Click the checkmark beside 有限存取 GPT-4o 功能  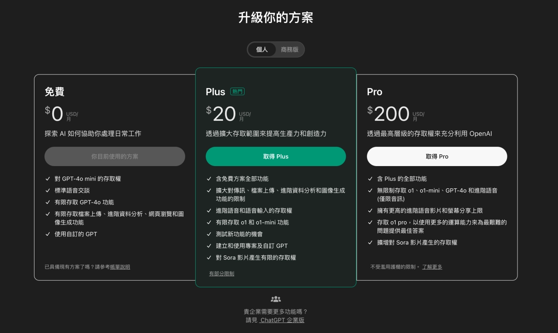pyautogui.click(x=48, y=202)
